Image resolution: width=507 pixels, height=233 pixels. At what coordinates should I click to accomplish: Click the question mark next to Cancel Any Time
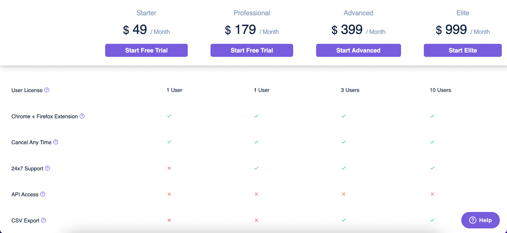point(56,142)
